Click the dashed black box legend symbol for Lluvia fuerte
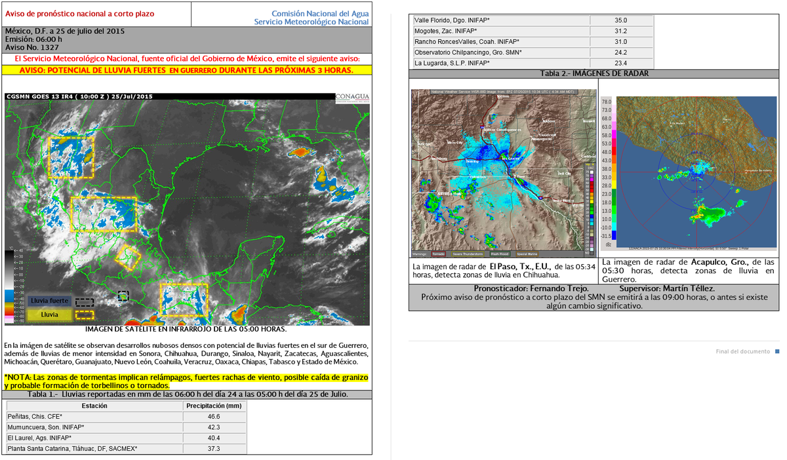Viewport: 787px width, 460px height. [85, 302]
